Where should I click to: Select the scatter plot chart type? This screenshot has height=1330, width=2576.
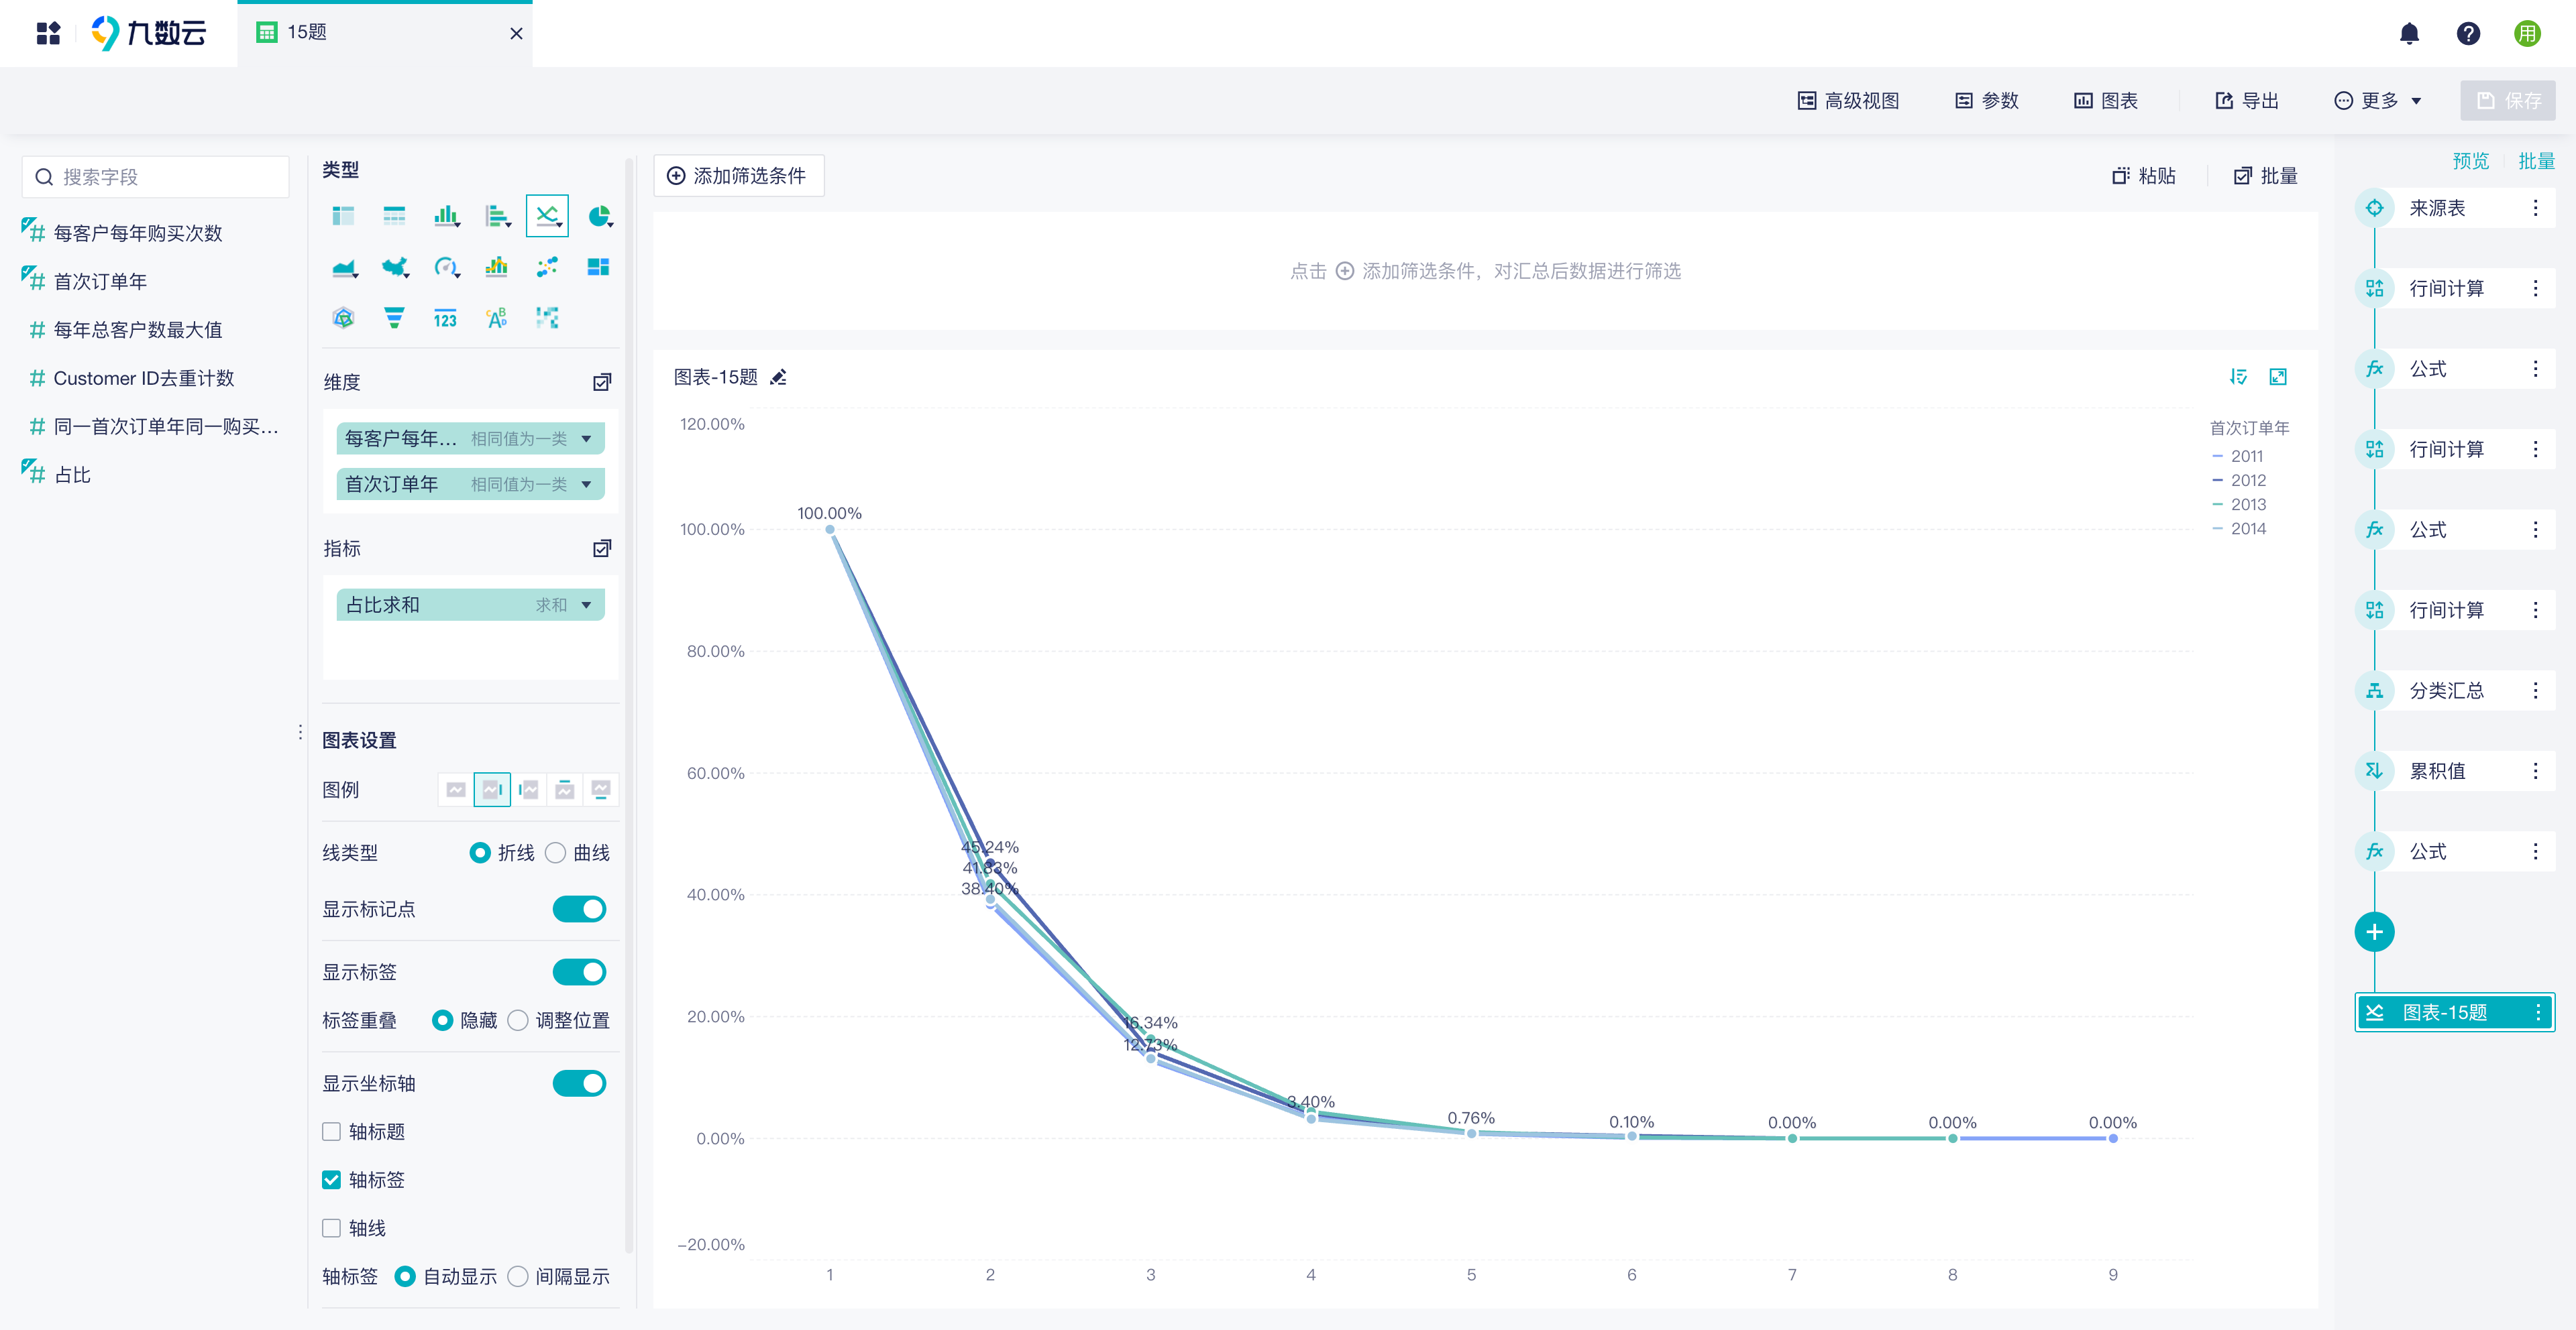click(547, 267)
